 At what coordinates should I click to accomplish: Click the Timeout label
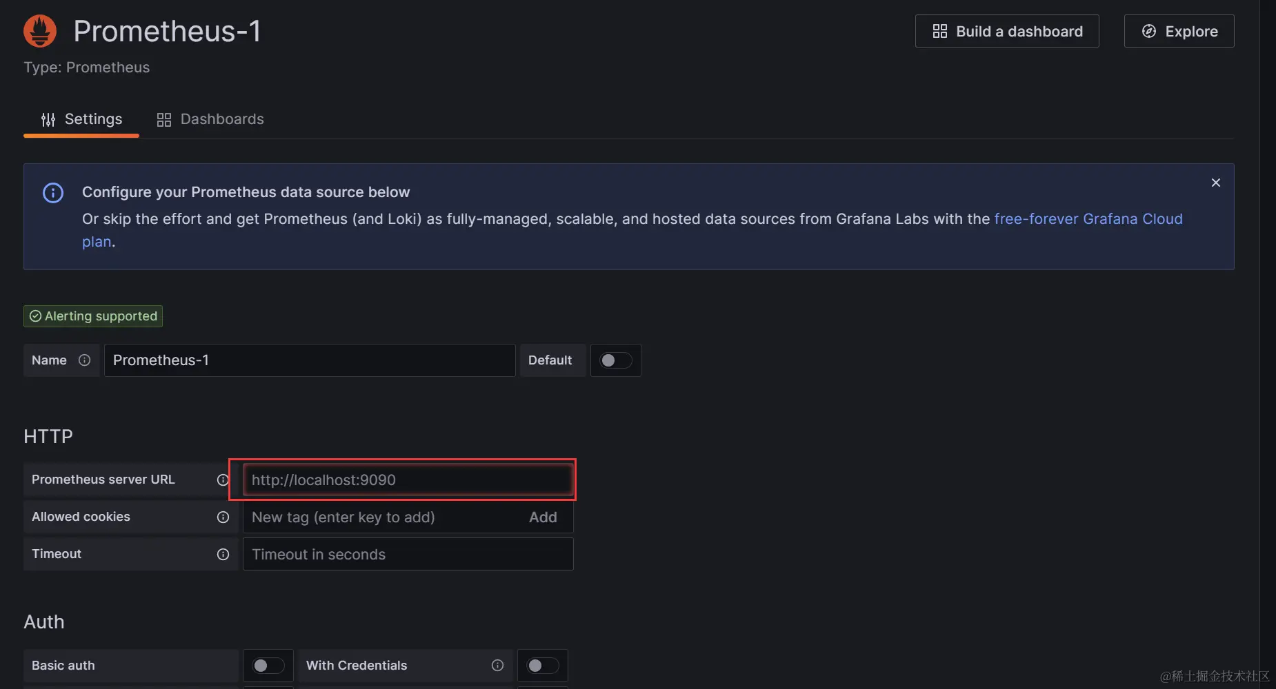(x=57, y=554)
